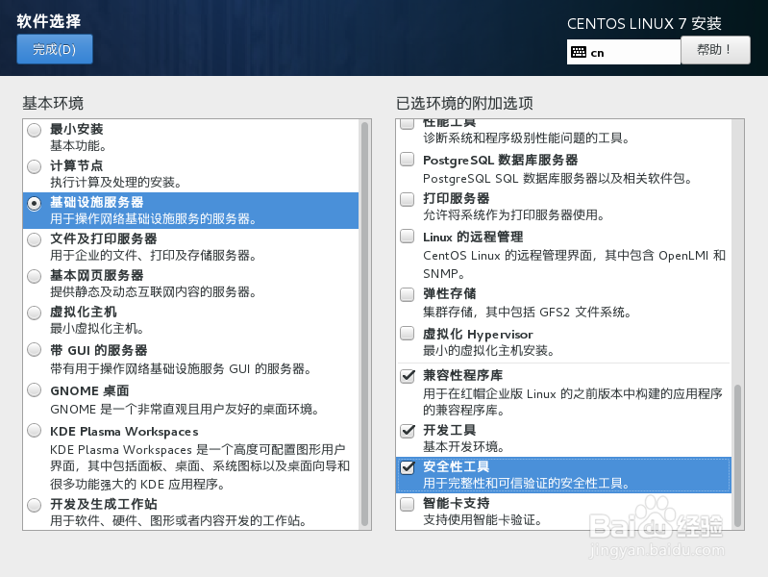Click description text 基本功能。
Viewport: 768px width, 577px height.
coord(79,146)
